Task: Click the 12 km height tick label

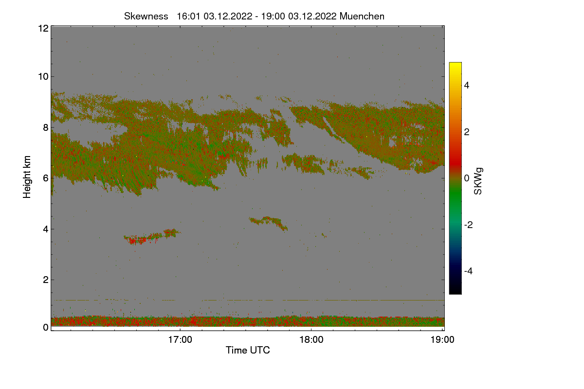Action: pos(42,28)
